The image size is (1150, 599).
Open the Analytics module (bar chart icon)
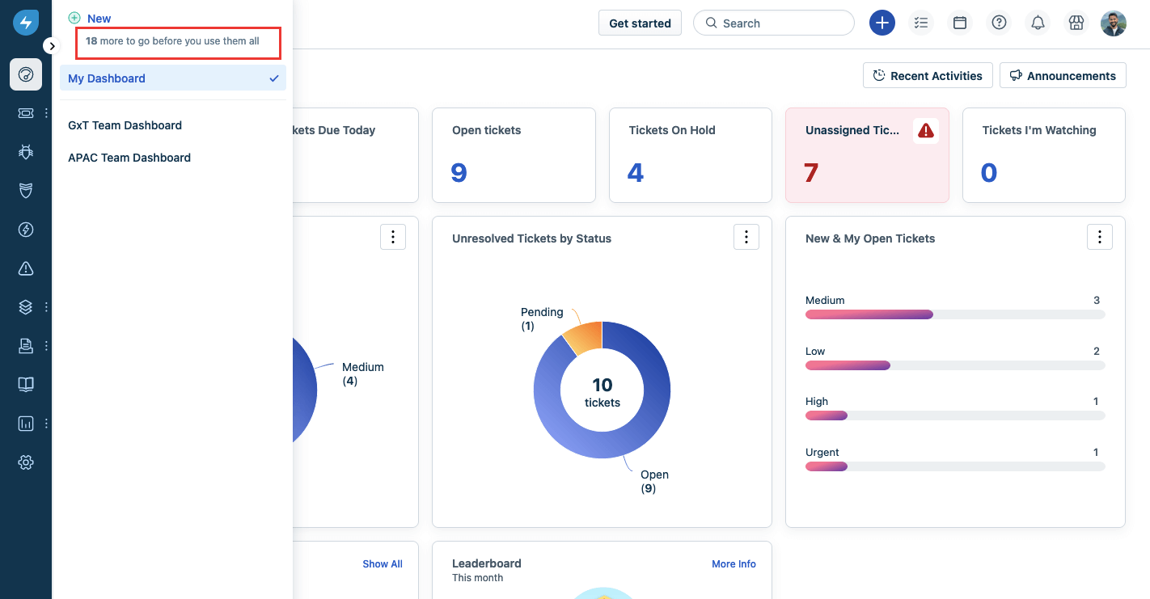[x=25, y=423]
